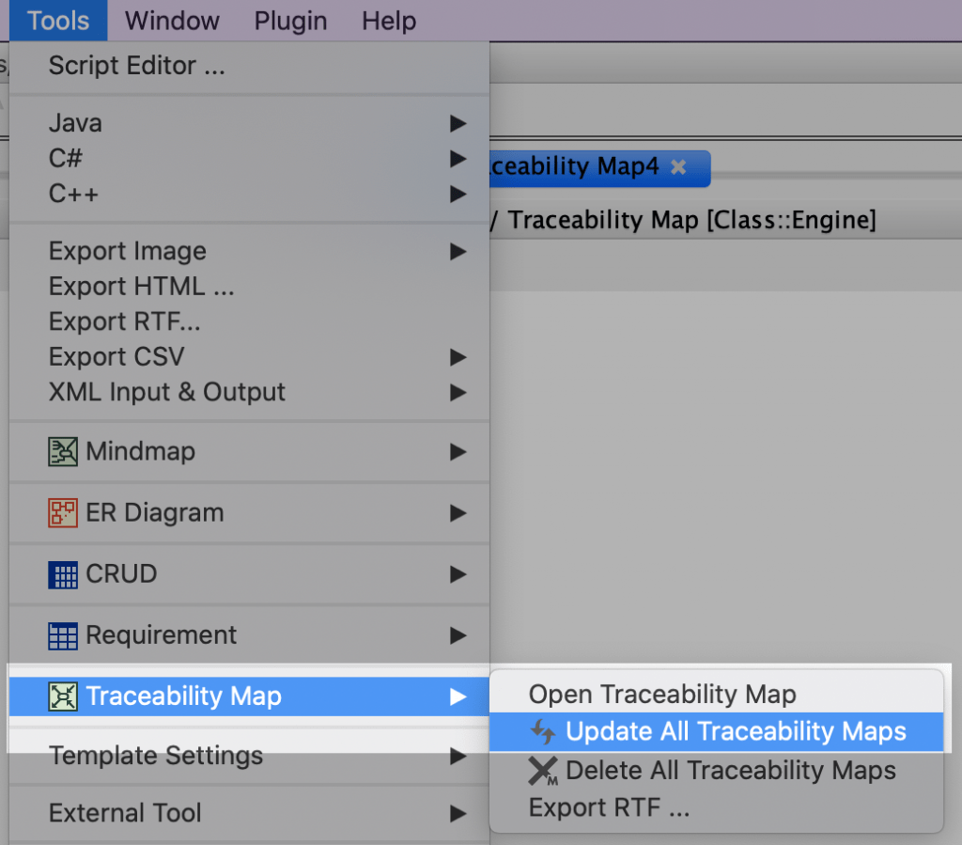This screenshot has width=962, height=845.
Task: Open the Window menu
Action: point(172,21)
